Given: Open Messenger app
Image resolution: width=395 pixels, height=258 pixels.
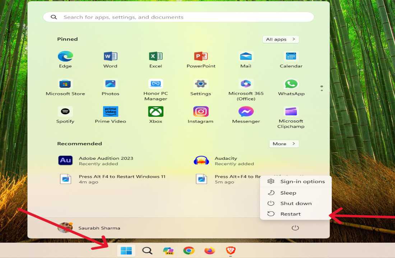Looking at the screenshot, I should click(246, 115).
